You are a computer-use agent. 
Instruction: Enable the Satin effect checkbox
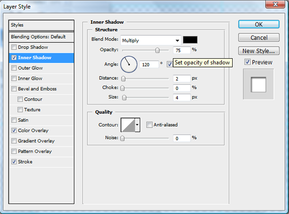14,120
